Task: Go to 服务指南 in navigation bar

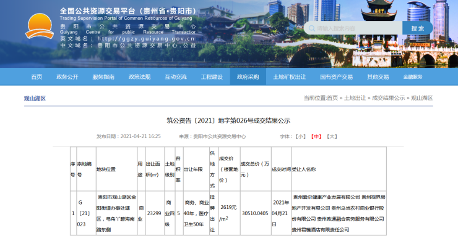Action: click(103, 77)
